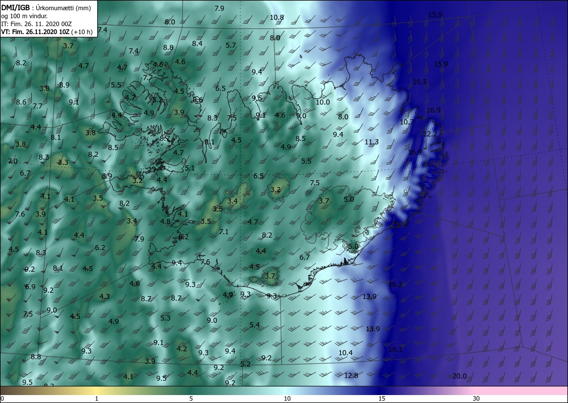Click the 'DMI/IGB : Úrkomumætti (mm)' title text
The height and width of the screenshot is (403, 568).
point(45,7)
